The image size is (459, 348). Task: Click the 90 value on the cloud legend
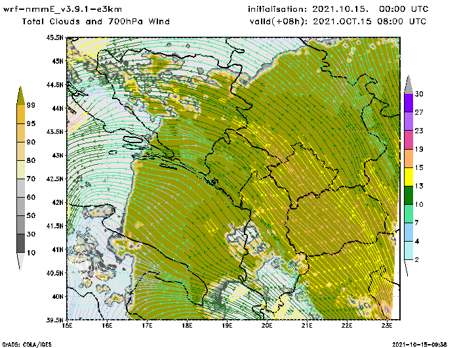(31, 142)
